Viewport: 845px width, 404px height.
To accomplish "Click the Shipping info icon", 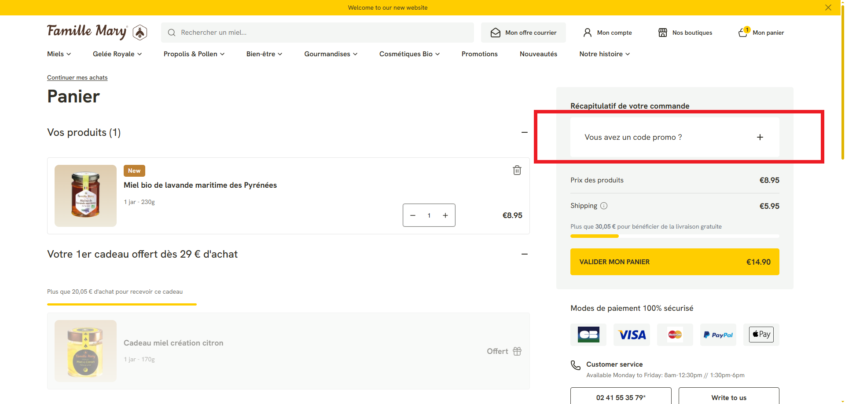I will tap(604, 206).
